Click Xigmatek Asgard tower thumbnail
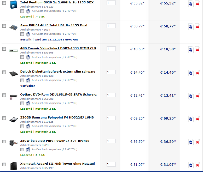This screenshot has width=203, height=172. pos(14,166)
